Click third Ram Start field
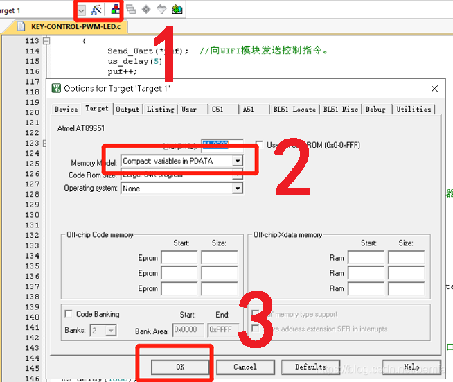 (x=366, y=288)
